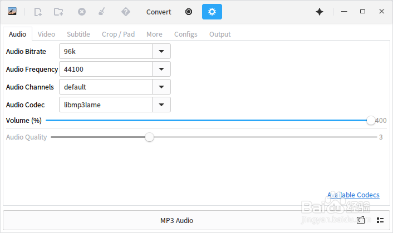Open the Available Codecs link

(353, 195)
